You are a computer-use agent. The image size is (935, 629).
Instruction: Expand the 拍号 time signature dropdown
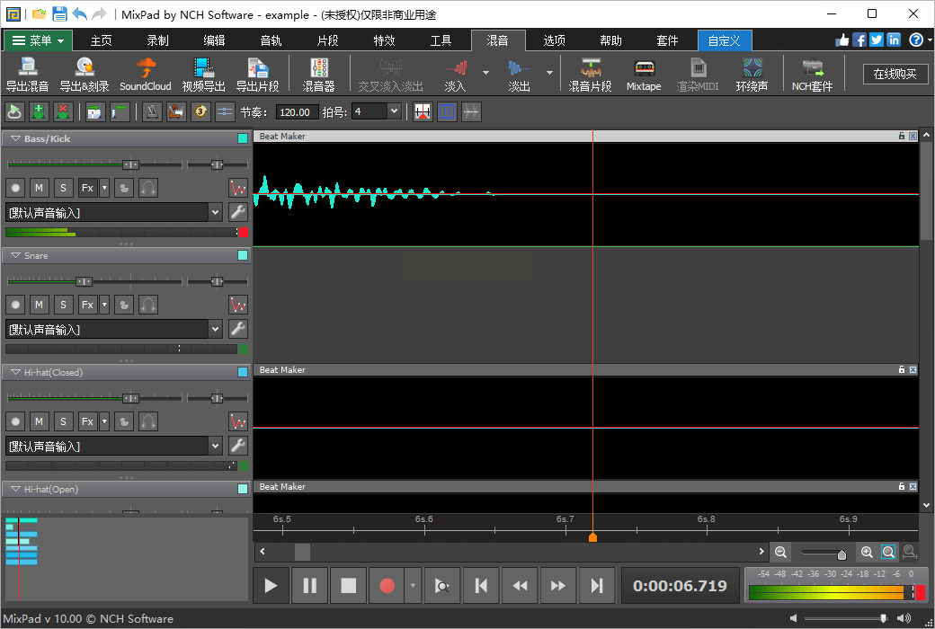[394, 111]
